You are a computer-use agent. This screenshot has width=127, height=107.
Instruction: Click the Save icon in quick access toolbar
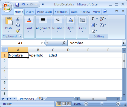coord(17,5)
